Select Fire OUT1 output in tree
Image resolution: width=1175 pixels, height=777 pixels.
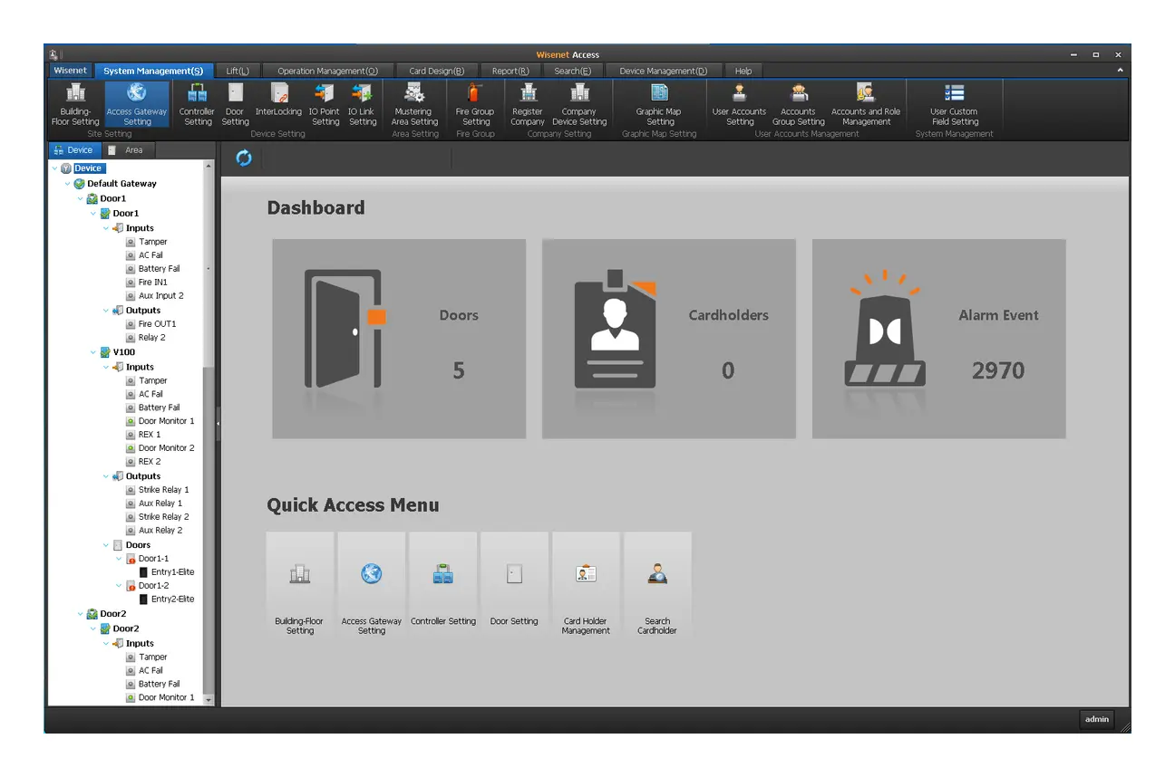pos(157,324)
